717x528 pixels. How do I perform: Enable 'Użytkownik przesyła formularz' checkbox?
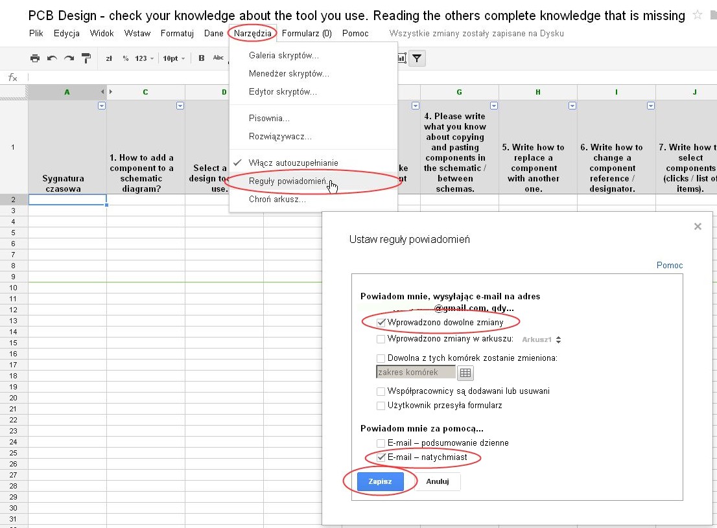[x=381, y=406]
